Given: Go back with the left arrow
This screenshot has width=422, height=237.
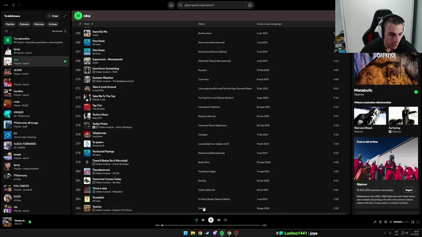Looking at the screenshot, I should pos(14,5).
